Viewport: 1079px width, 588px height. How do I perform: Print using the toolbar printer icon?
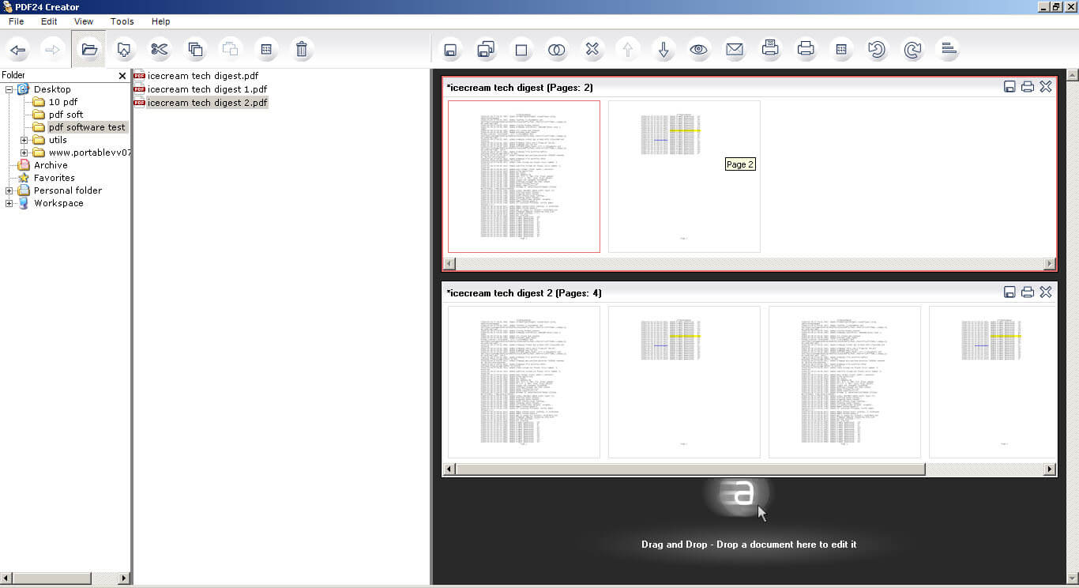click(806, 50)
